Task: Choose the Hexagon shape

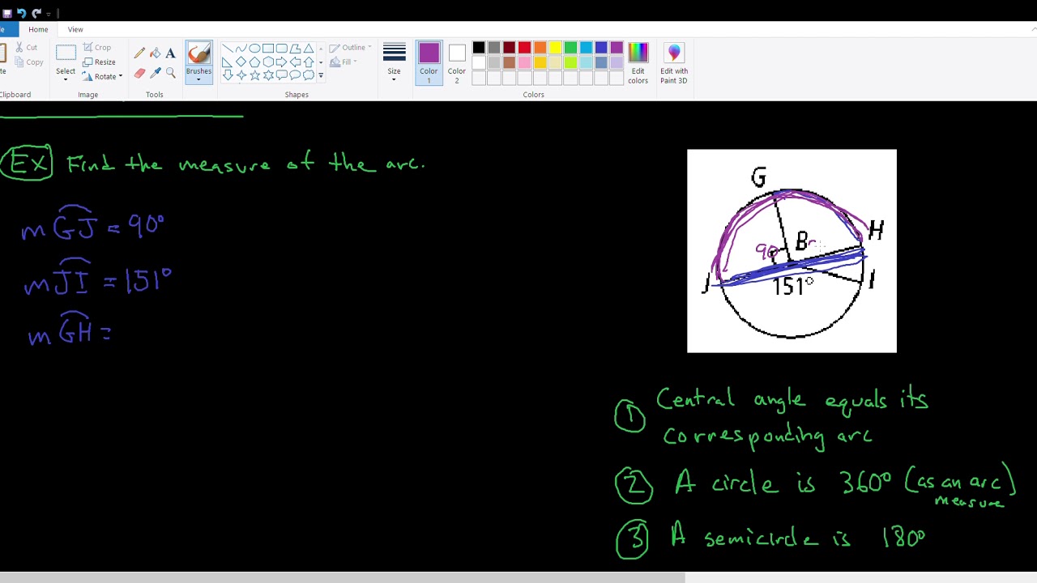Action: coord(268,62)
